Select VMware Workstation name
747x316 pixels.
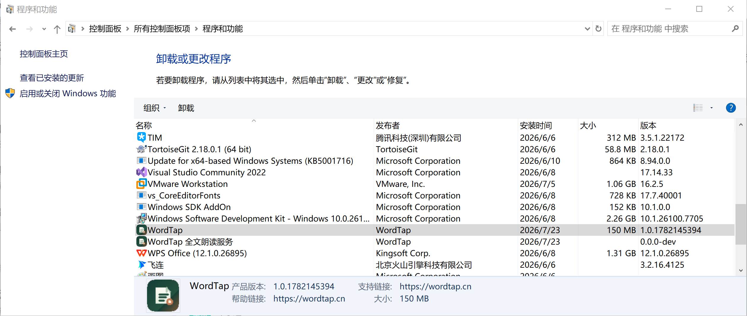tap(188, 184)
